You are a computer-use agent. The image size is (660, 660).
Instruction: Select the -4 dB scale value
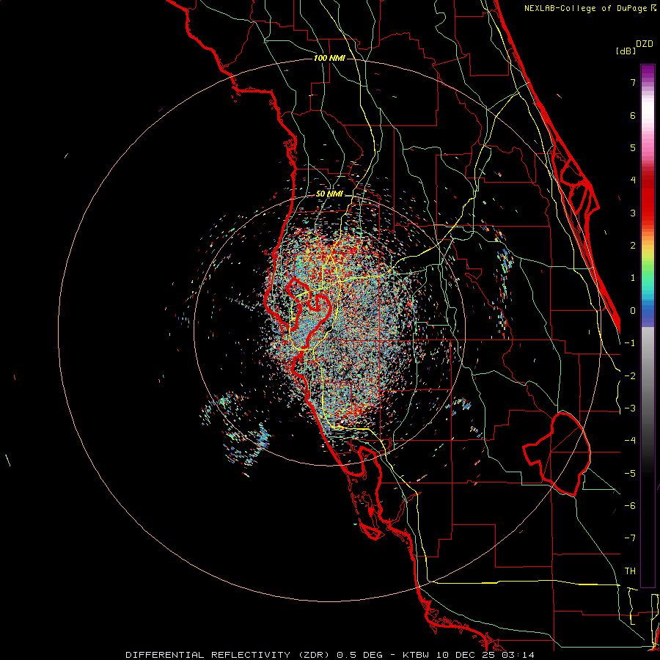[630, 441]
